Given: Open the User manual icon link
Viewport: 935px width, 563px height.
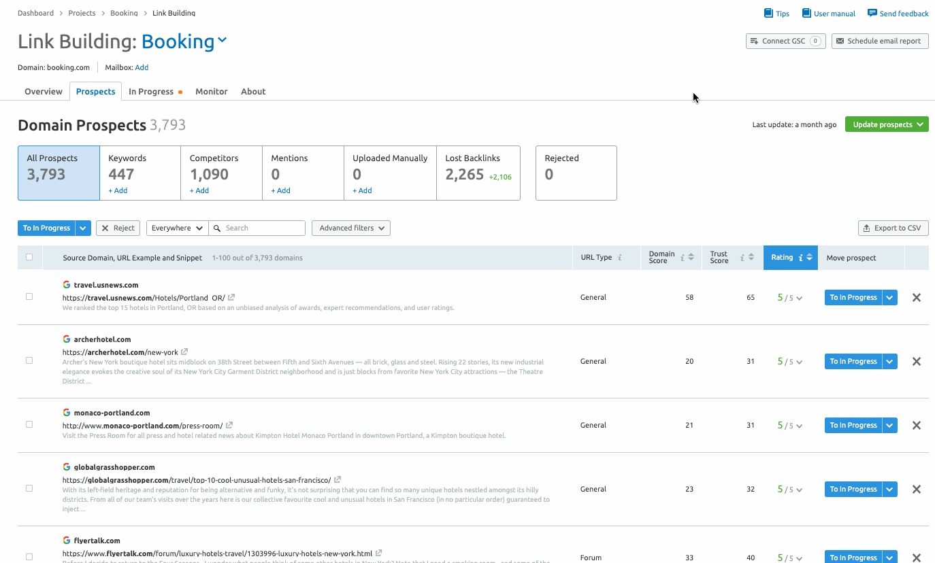Looking at the screenshot, I should [806, 13].
